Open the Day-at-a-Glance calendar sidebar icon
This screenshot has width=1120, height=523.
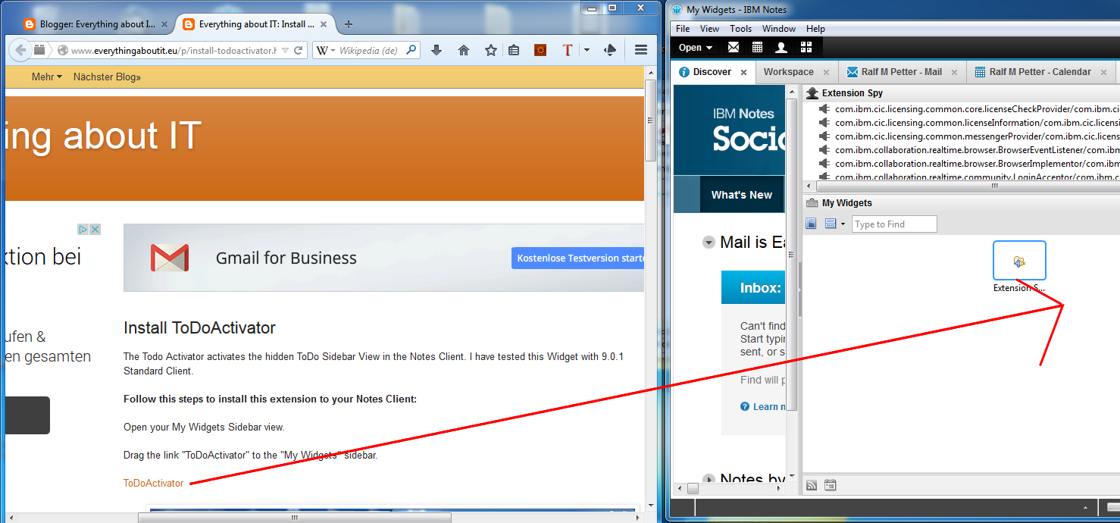click(x=830, y=485)
